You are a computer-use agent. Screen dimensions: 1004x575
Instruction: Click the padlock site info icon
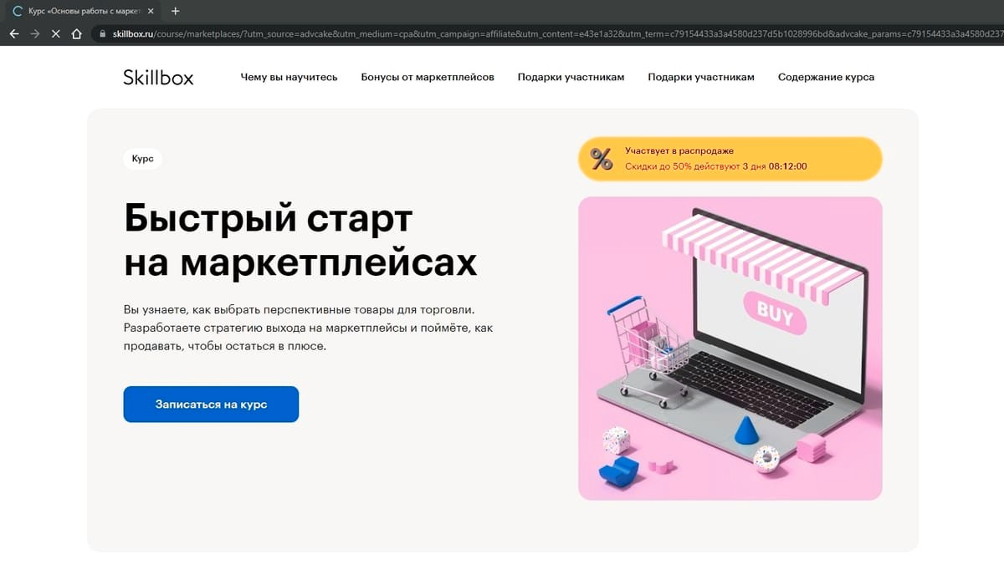pos(103,34)
